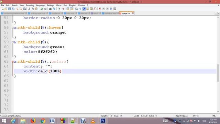Open Replace dialog from toolbar
The image size is (220, 124).
(54, 9)
